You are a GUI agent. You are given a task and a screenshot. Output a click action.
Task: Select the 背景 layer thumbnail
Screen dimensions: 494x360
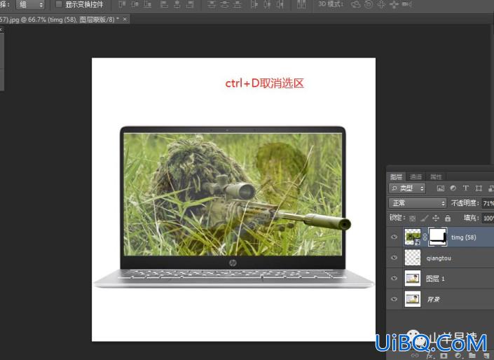tap(413, 299)
